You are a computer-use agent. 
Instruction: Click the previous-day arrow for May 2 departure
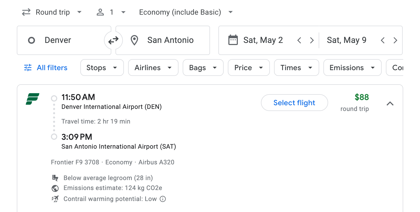(299, 40)
